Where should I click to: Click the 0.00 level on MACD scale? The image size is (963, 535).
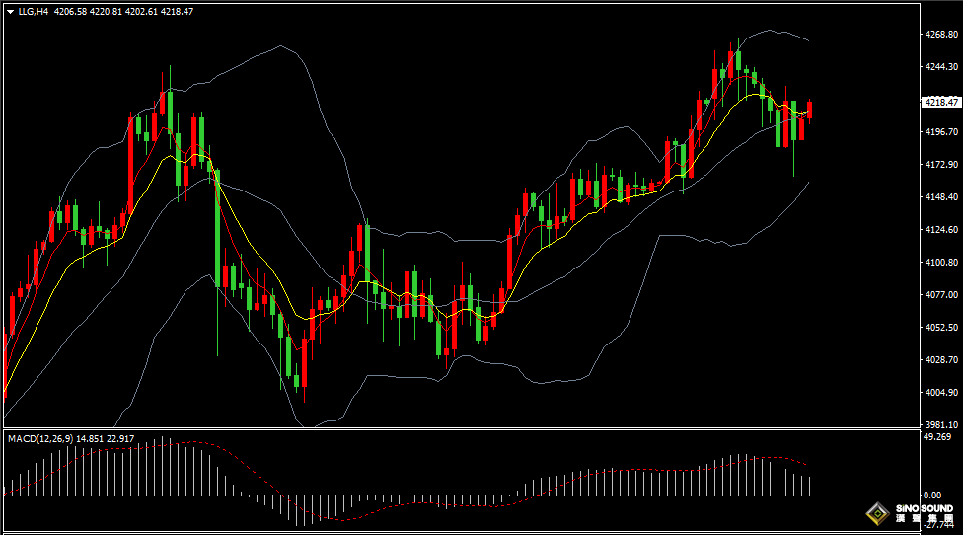pyautogui.click(x=930, y=496)
